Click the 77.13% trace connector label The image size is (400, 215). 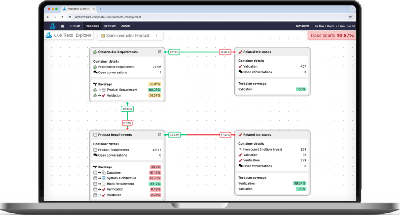174,52
